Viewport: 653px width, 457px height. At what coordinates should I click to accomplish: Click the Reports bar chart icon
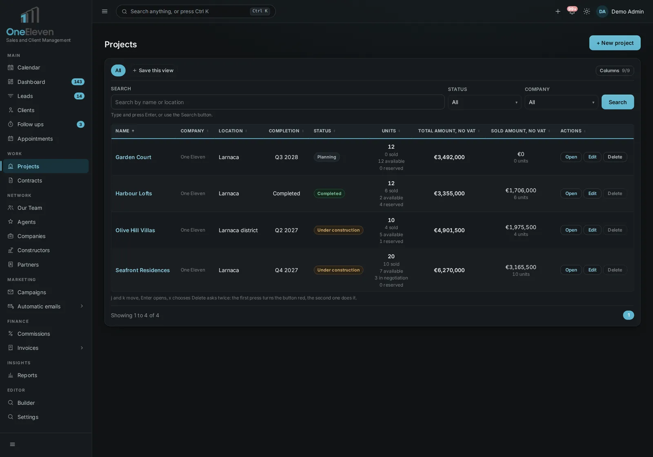pyautogui.click(x=11, y=375)
